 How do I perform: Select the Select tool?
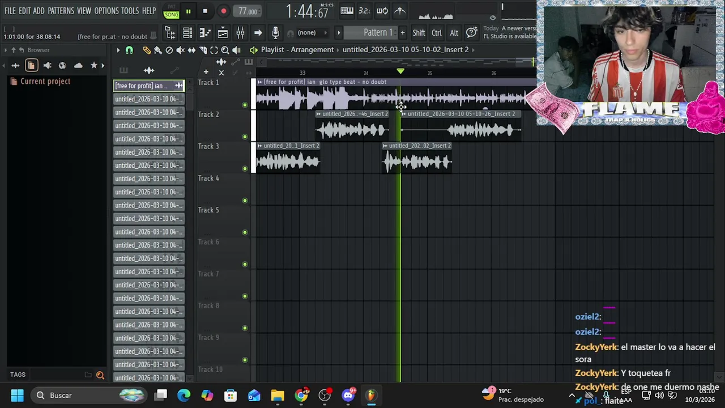tap(214, 50)
